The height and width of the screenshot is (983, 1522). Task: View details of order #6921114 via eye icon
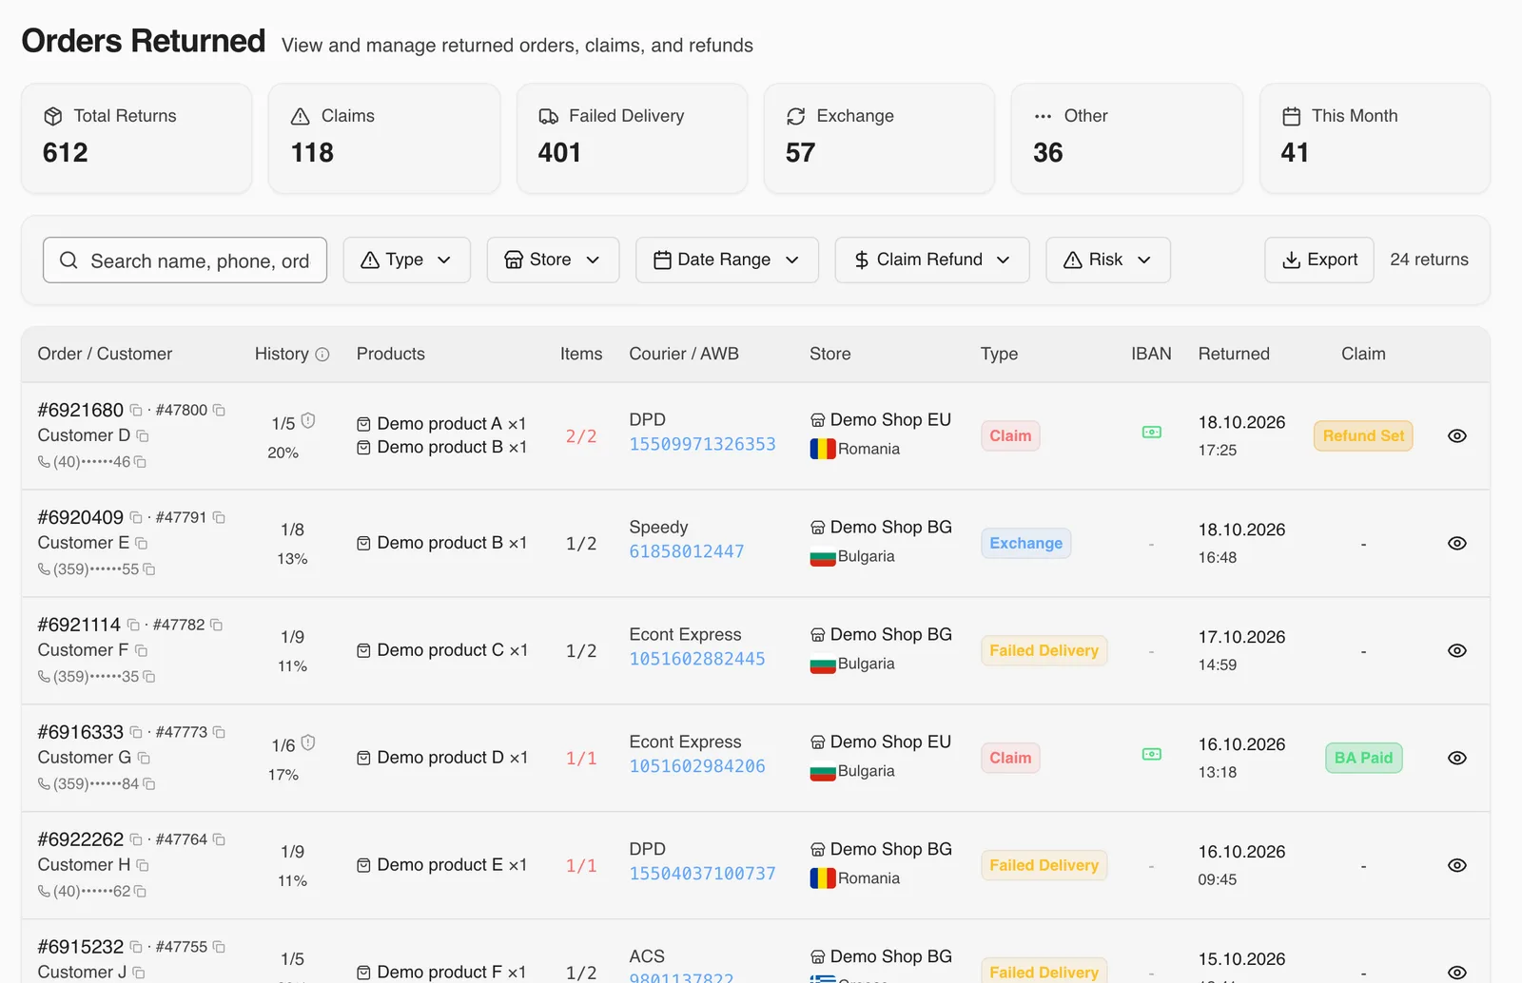coord(1456,651)
